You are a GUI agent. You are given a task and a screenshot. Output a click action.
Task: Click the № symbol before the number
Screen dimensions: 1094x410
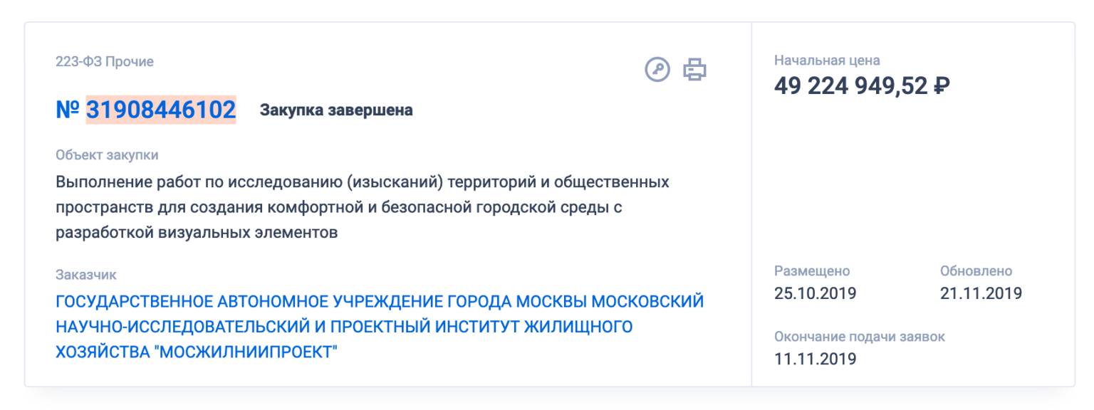pos(68,110)
